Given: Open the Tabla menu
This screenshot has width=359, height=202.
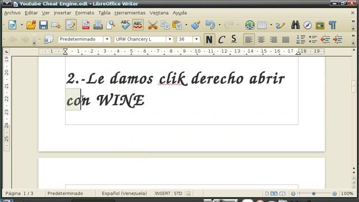Looking at the screenshot, I should (x=104, y=13).
